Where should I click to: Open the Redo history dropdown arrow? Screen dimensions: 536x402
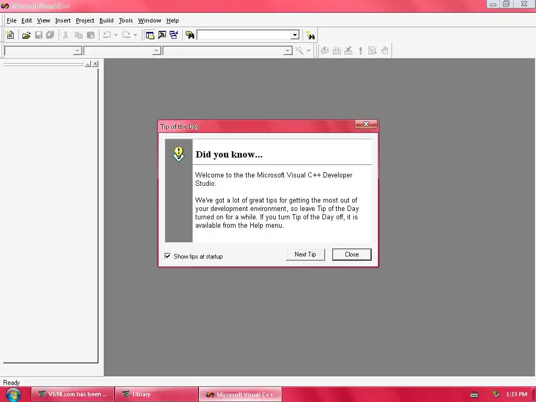pos(135,35)
